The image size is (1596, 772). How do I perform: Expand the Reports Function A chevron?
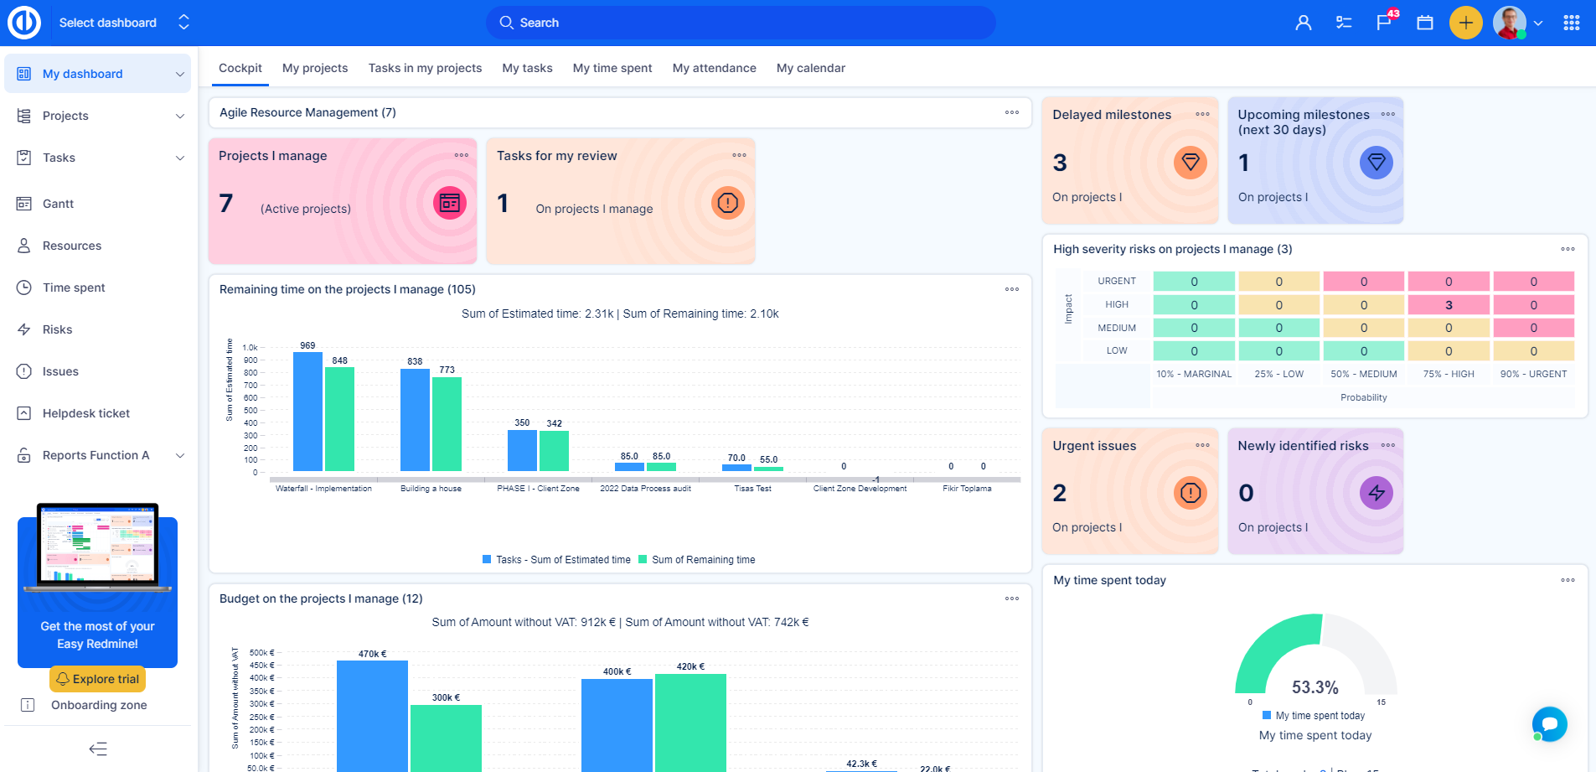[180, 455]
